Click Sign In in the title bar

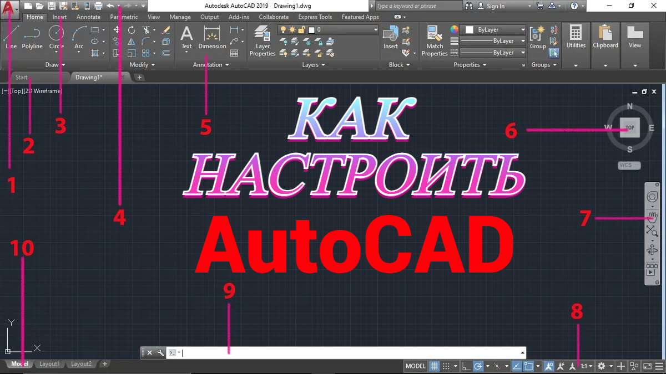(x=496, y=6)
